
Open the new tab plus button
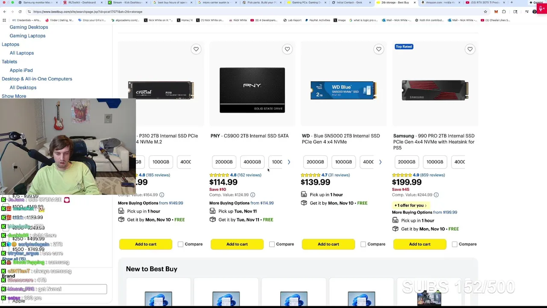512,3
